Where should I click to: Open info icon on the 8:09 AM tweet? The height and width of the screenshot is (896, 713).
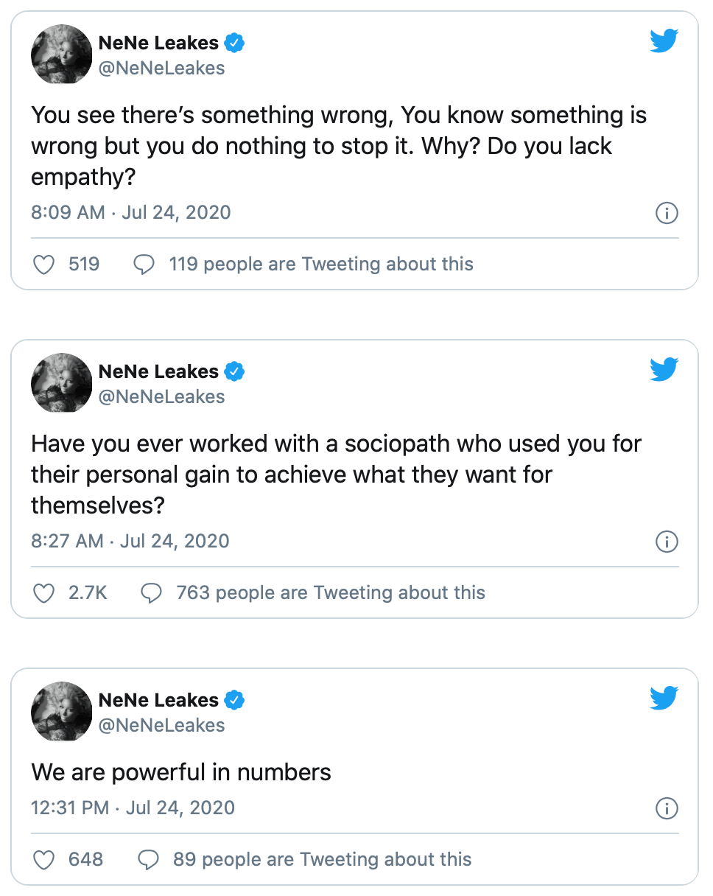666,214
